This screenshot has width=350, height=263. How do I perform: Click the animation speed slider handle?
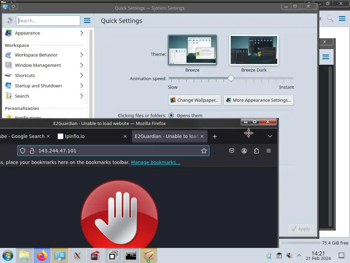coord(231,78)
